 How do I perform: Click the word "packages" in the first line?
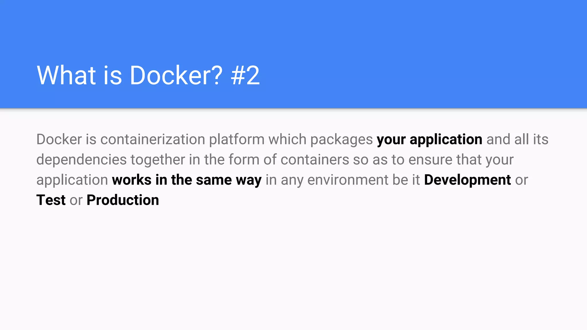pyautogui.click(x=341, y=140)
